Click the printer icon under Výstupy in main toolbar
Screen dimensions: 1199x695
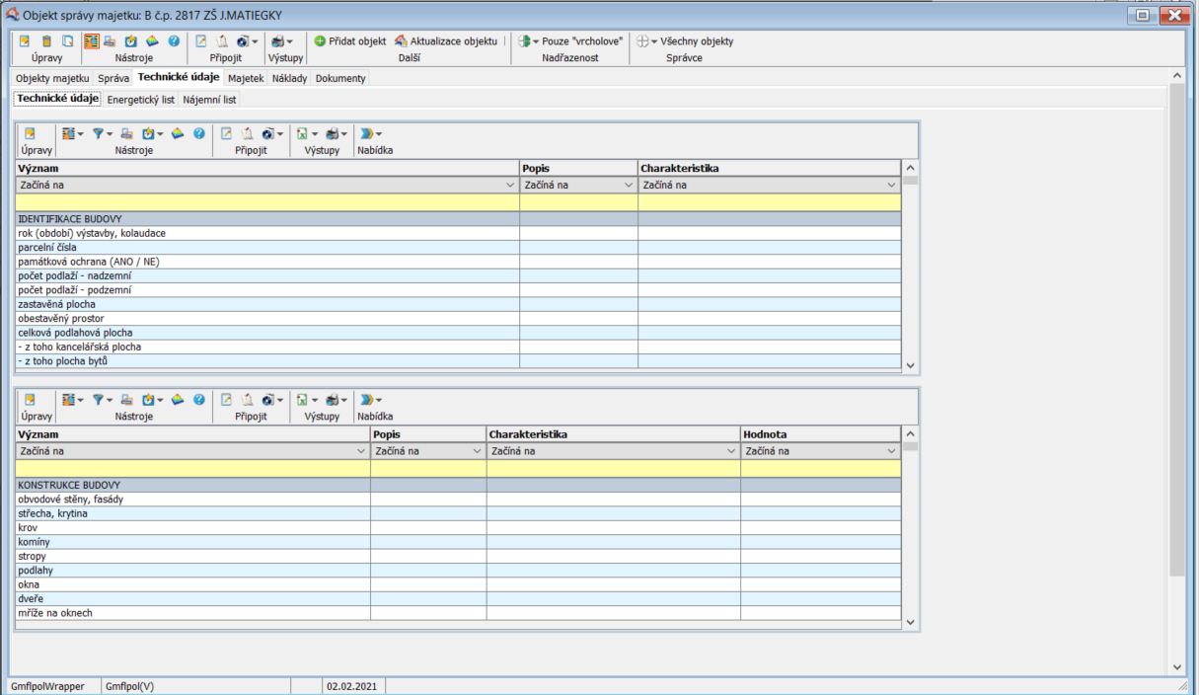[x=278, y=41]
